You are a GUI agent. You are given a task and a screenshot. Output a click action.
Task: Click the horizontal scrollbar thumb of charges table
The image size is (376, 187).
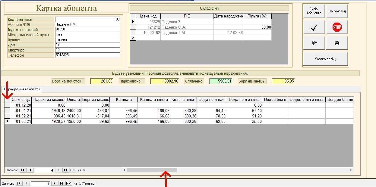(x=152, y=170)
